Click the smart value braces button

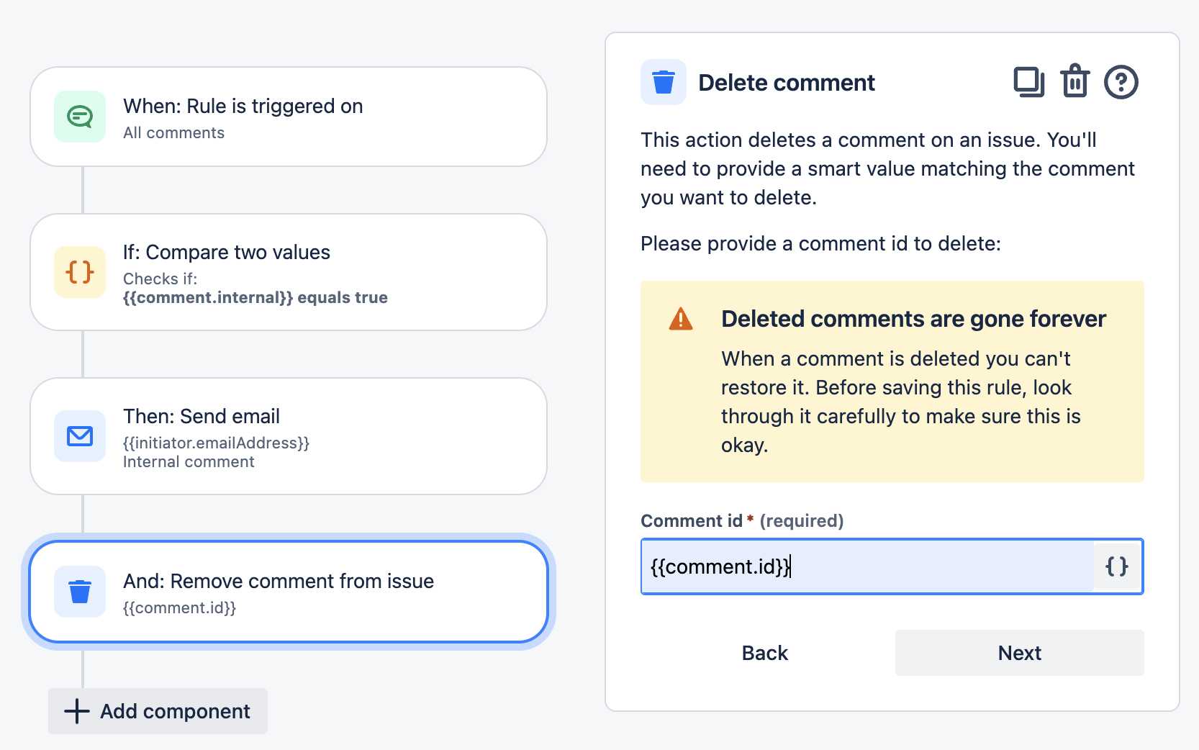coord(1116,566)
